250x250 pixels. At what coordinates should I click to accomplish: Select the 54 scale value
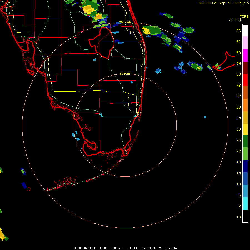(x=239, y=63)
